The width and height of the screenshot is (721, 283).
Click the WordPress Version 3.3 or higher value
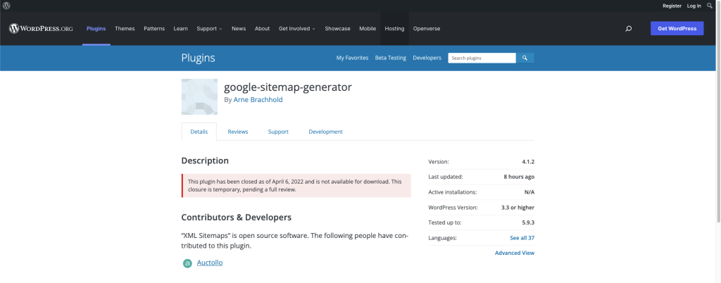[x=518, y=208]
